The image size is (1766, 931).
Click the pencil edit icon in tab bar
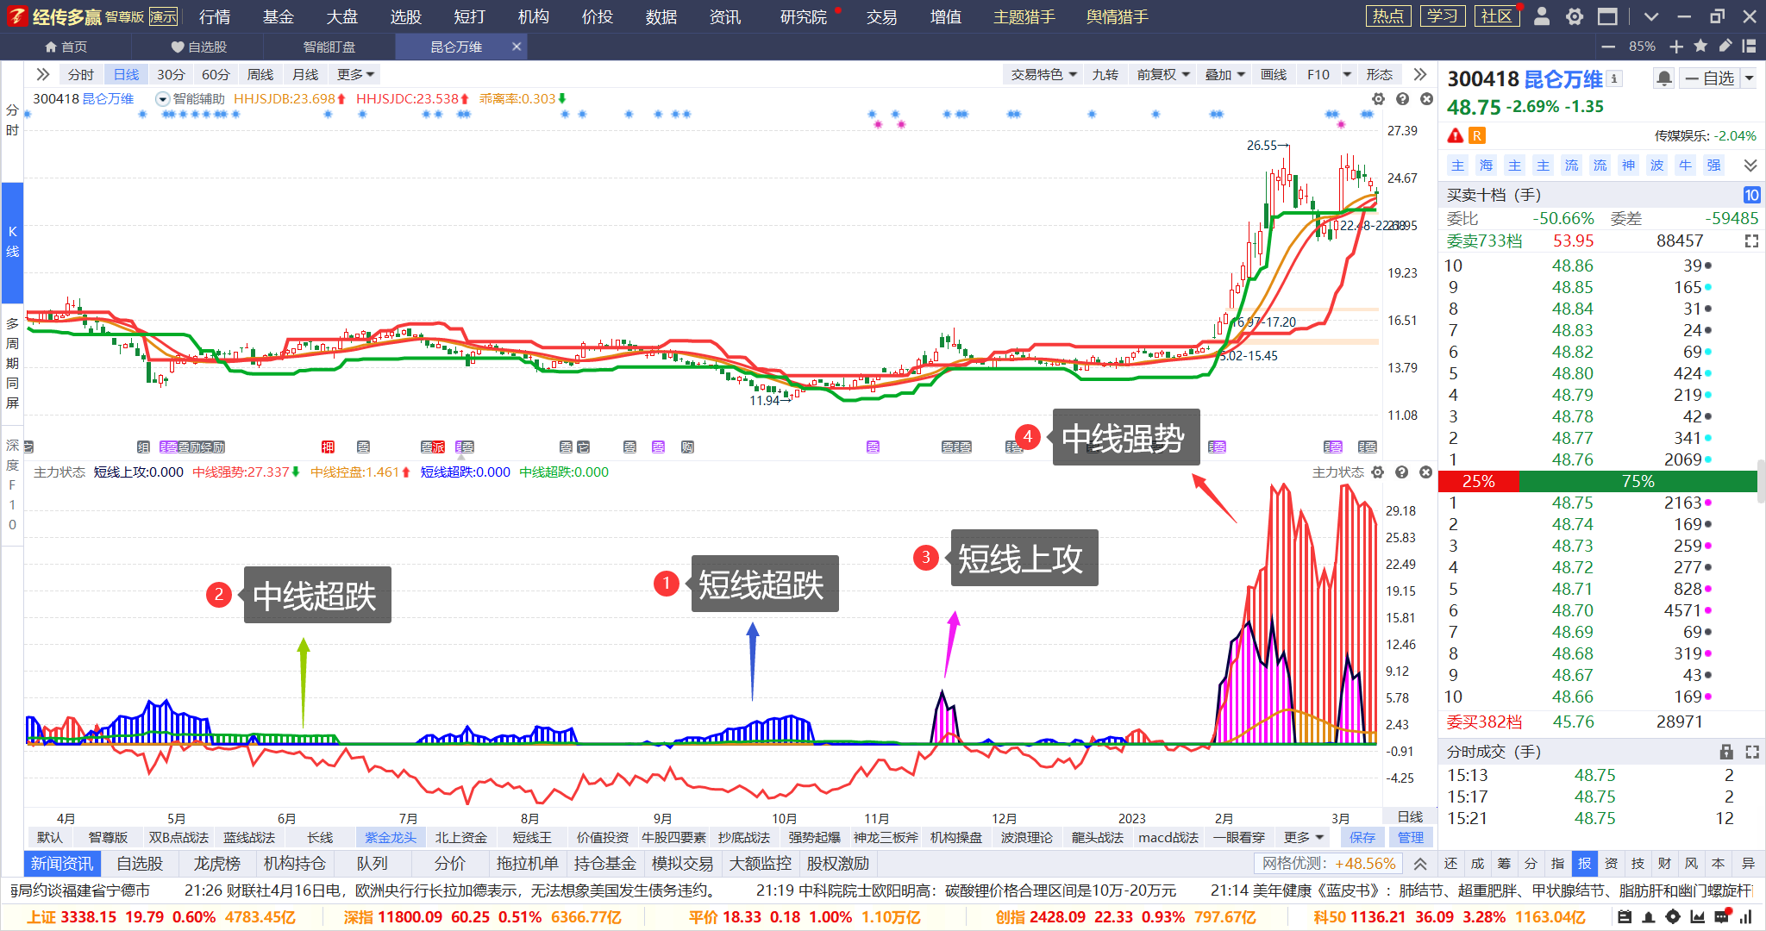(1725, 46)
